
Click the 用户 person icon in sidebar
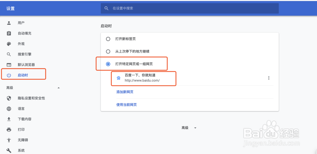click(x=9, y=23)
